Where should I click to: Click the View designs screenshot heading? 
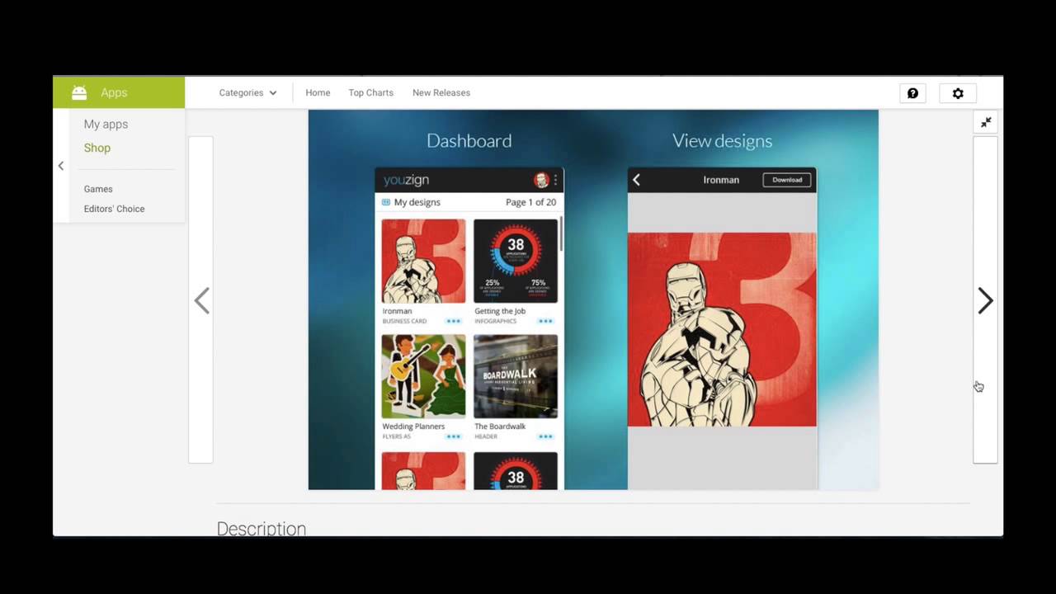point(722,141)
